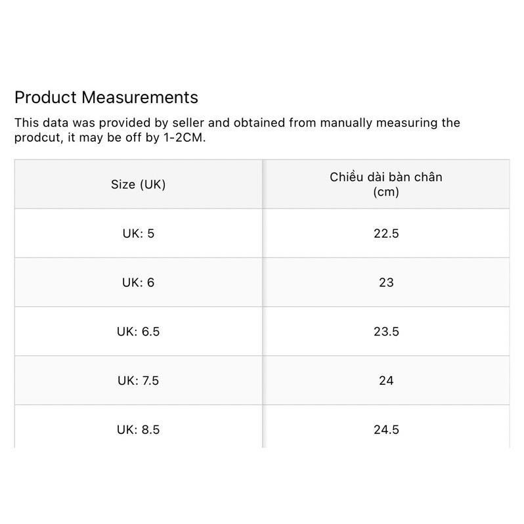Image resolution: width=524 pixels, height=524 pixels.
Task: Click the Chiều dài bàn chân column header
Action: [x=386, y=184]
